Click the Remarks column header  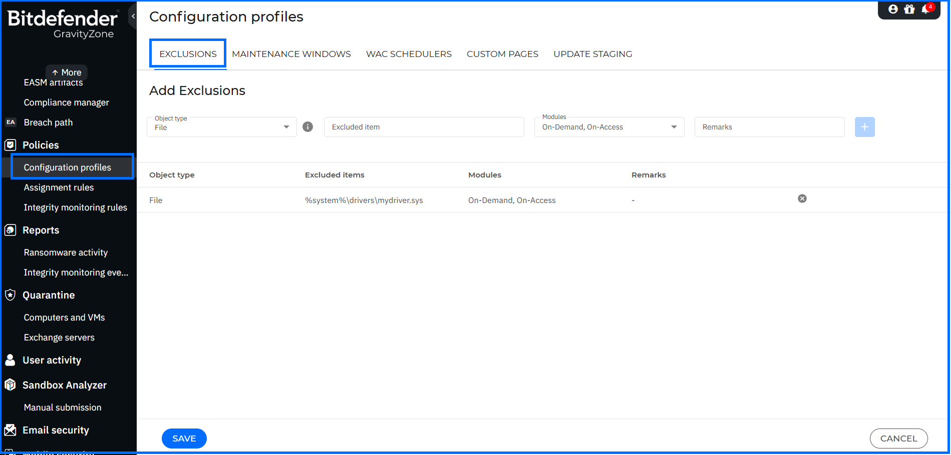click(x=649, y=175)
